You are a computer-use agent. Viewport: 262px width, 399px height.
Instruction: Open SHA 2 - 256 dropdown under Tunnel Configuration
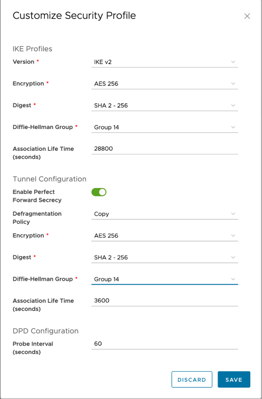(159, 258)
